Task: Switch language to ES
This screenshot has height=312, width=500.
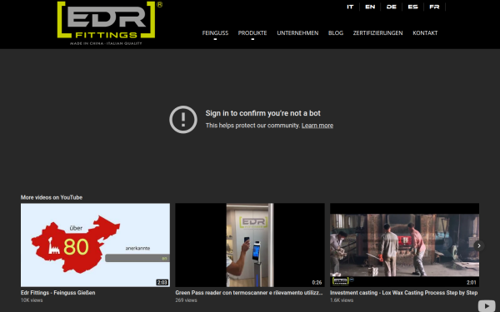Action: point(413,7)
